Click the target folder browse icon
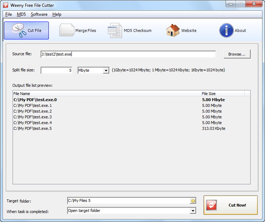The height and width of the screenshot is (222, 265). click(x=193, y=201)
